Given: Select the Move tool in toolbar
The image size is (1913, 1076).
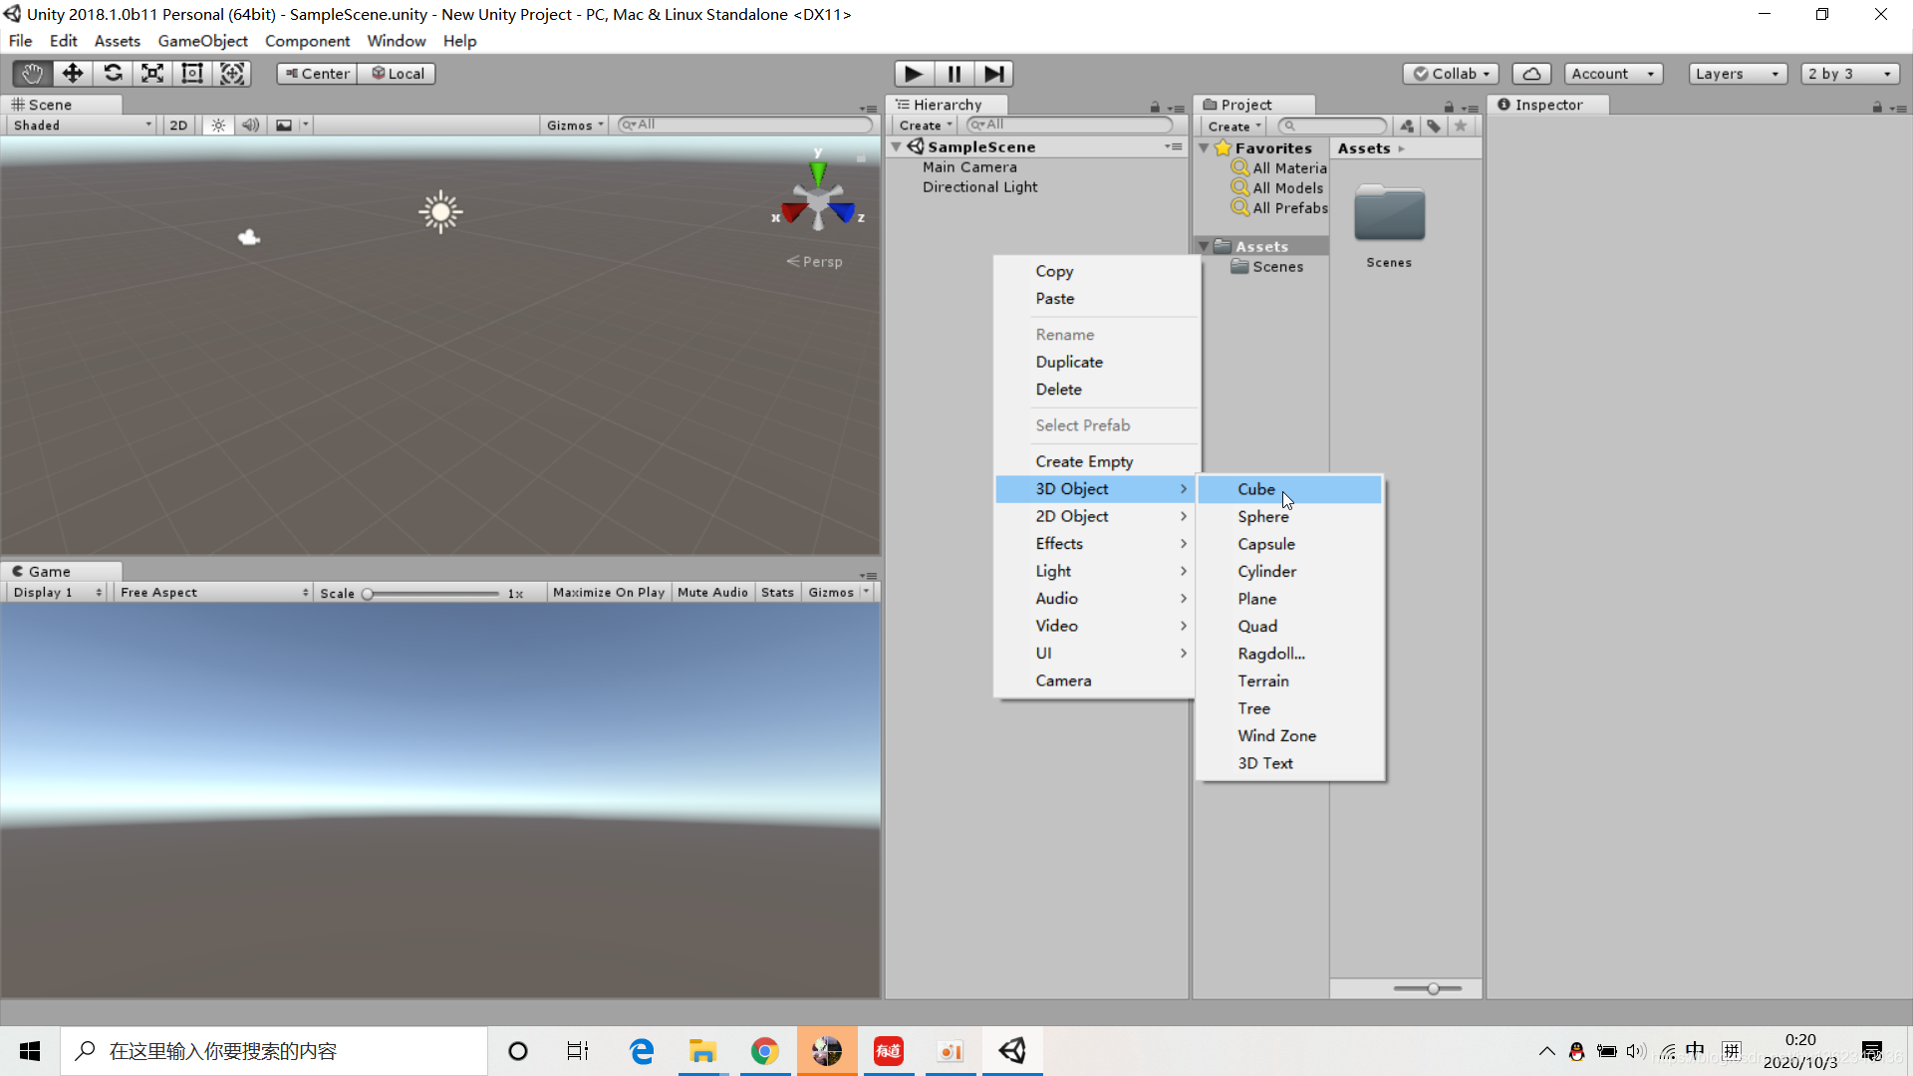Looking at the screenshot, I should pos(72,73).
